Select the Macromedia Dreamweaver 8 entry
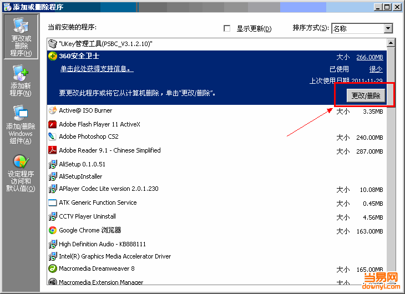The image size is (405, 294). point(217,268)
